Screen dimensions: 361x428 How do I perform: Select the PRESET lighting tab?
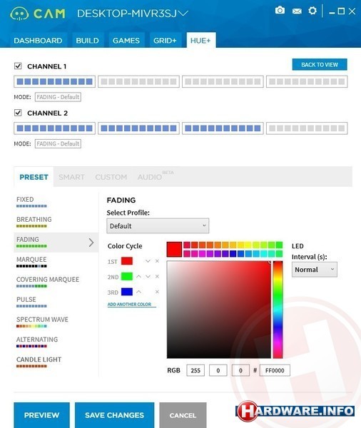coord(34,177)
